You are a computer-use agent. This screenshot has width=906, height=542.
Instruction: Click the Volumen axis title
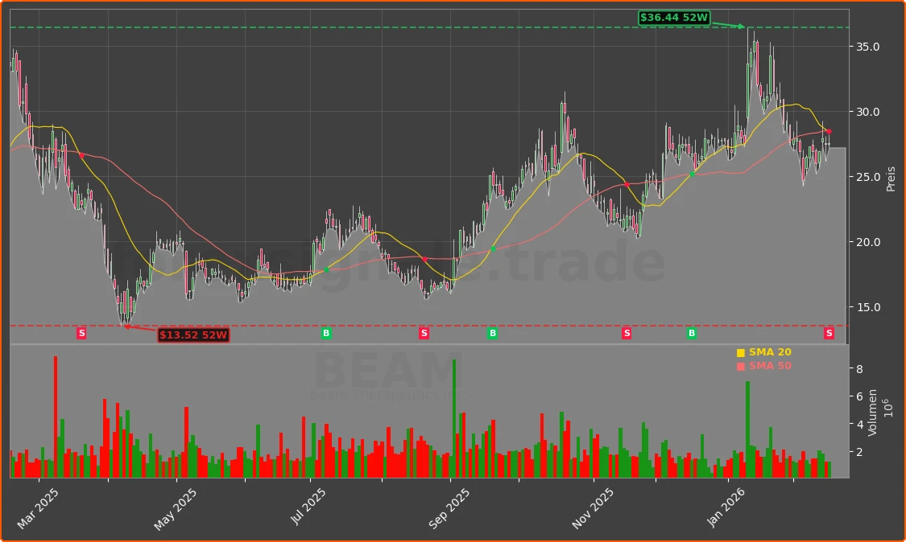[x=873, y=412]
